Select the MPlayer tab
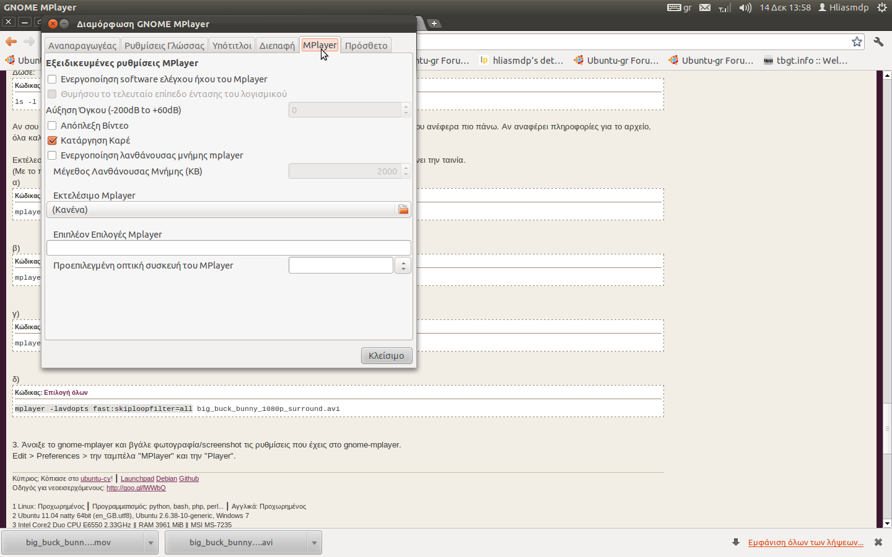892x557 pixels. point(320,45)
